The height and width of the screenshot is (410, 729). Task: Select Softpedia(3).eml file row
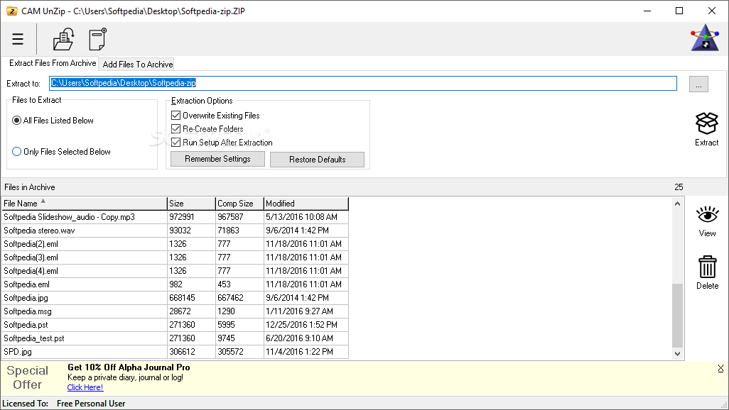coord(175,257)
